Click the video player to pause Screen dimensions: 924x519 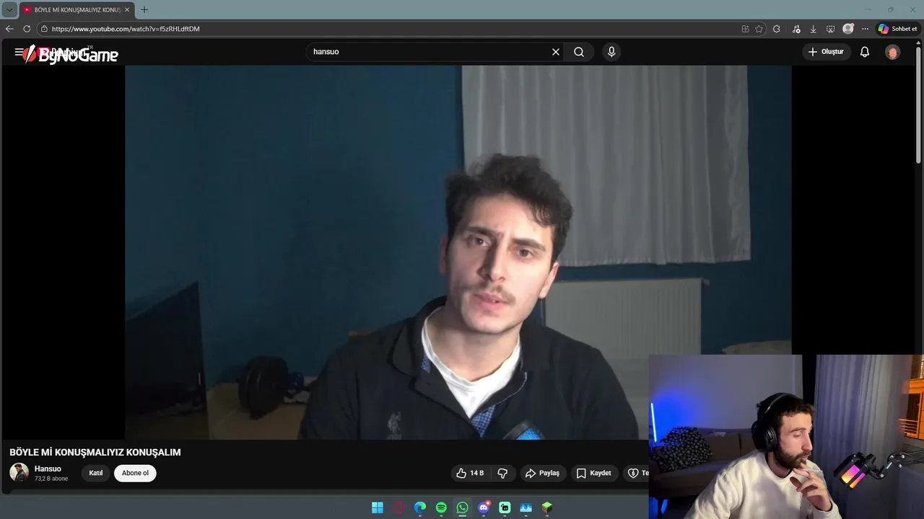point(458,252)
